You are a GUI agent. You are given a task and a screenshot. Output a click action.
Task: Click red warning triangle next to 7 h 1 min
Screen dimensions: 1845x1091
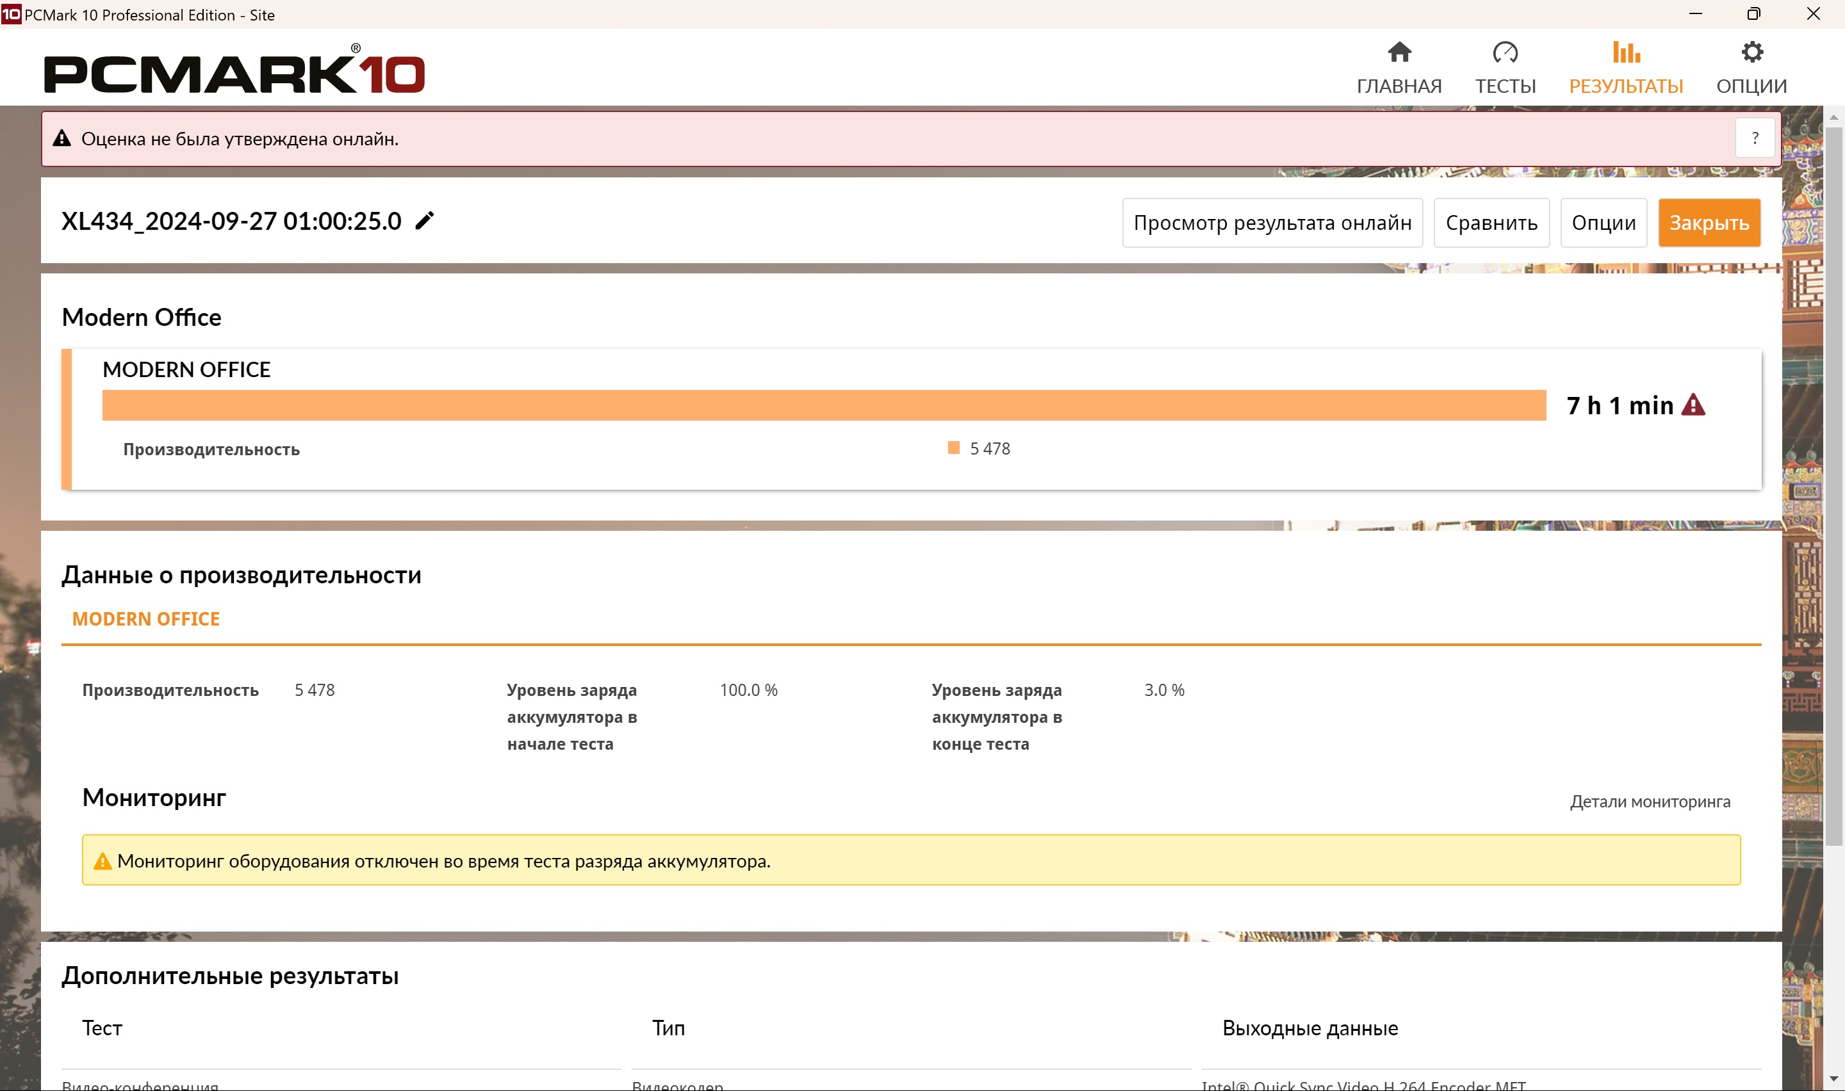pos(1693,405)
